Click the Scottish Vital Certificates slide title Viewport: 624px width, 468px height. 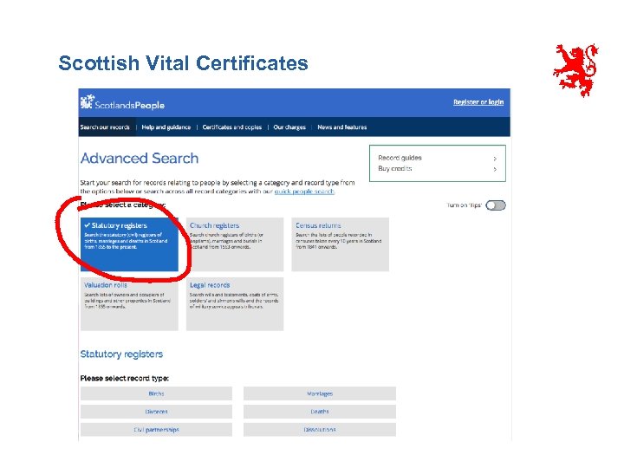coord(183,63)
